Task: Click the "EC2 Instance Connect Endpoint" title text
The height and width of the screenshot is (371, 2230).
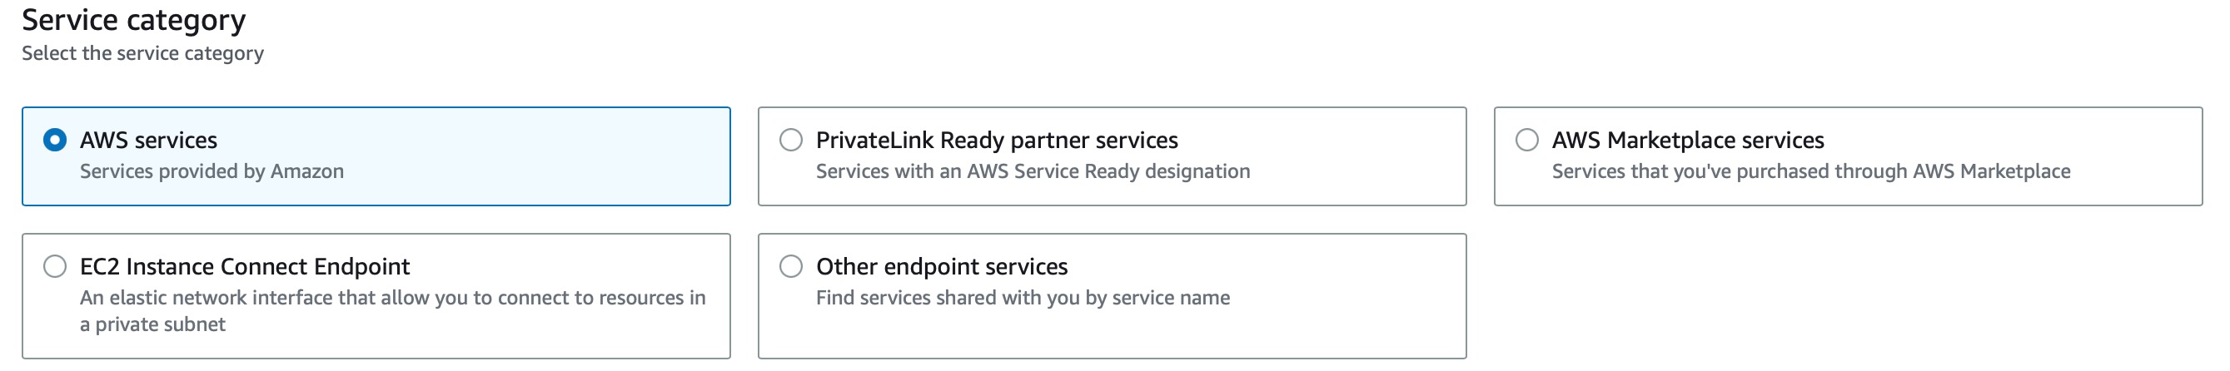Action: (x=244, y=266)
